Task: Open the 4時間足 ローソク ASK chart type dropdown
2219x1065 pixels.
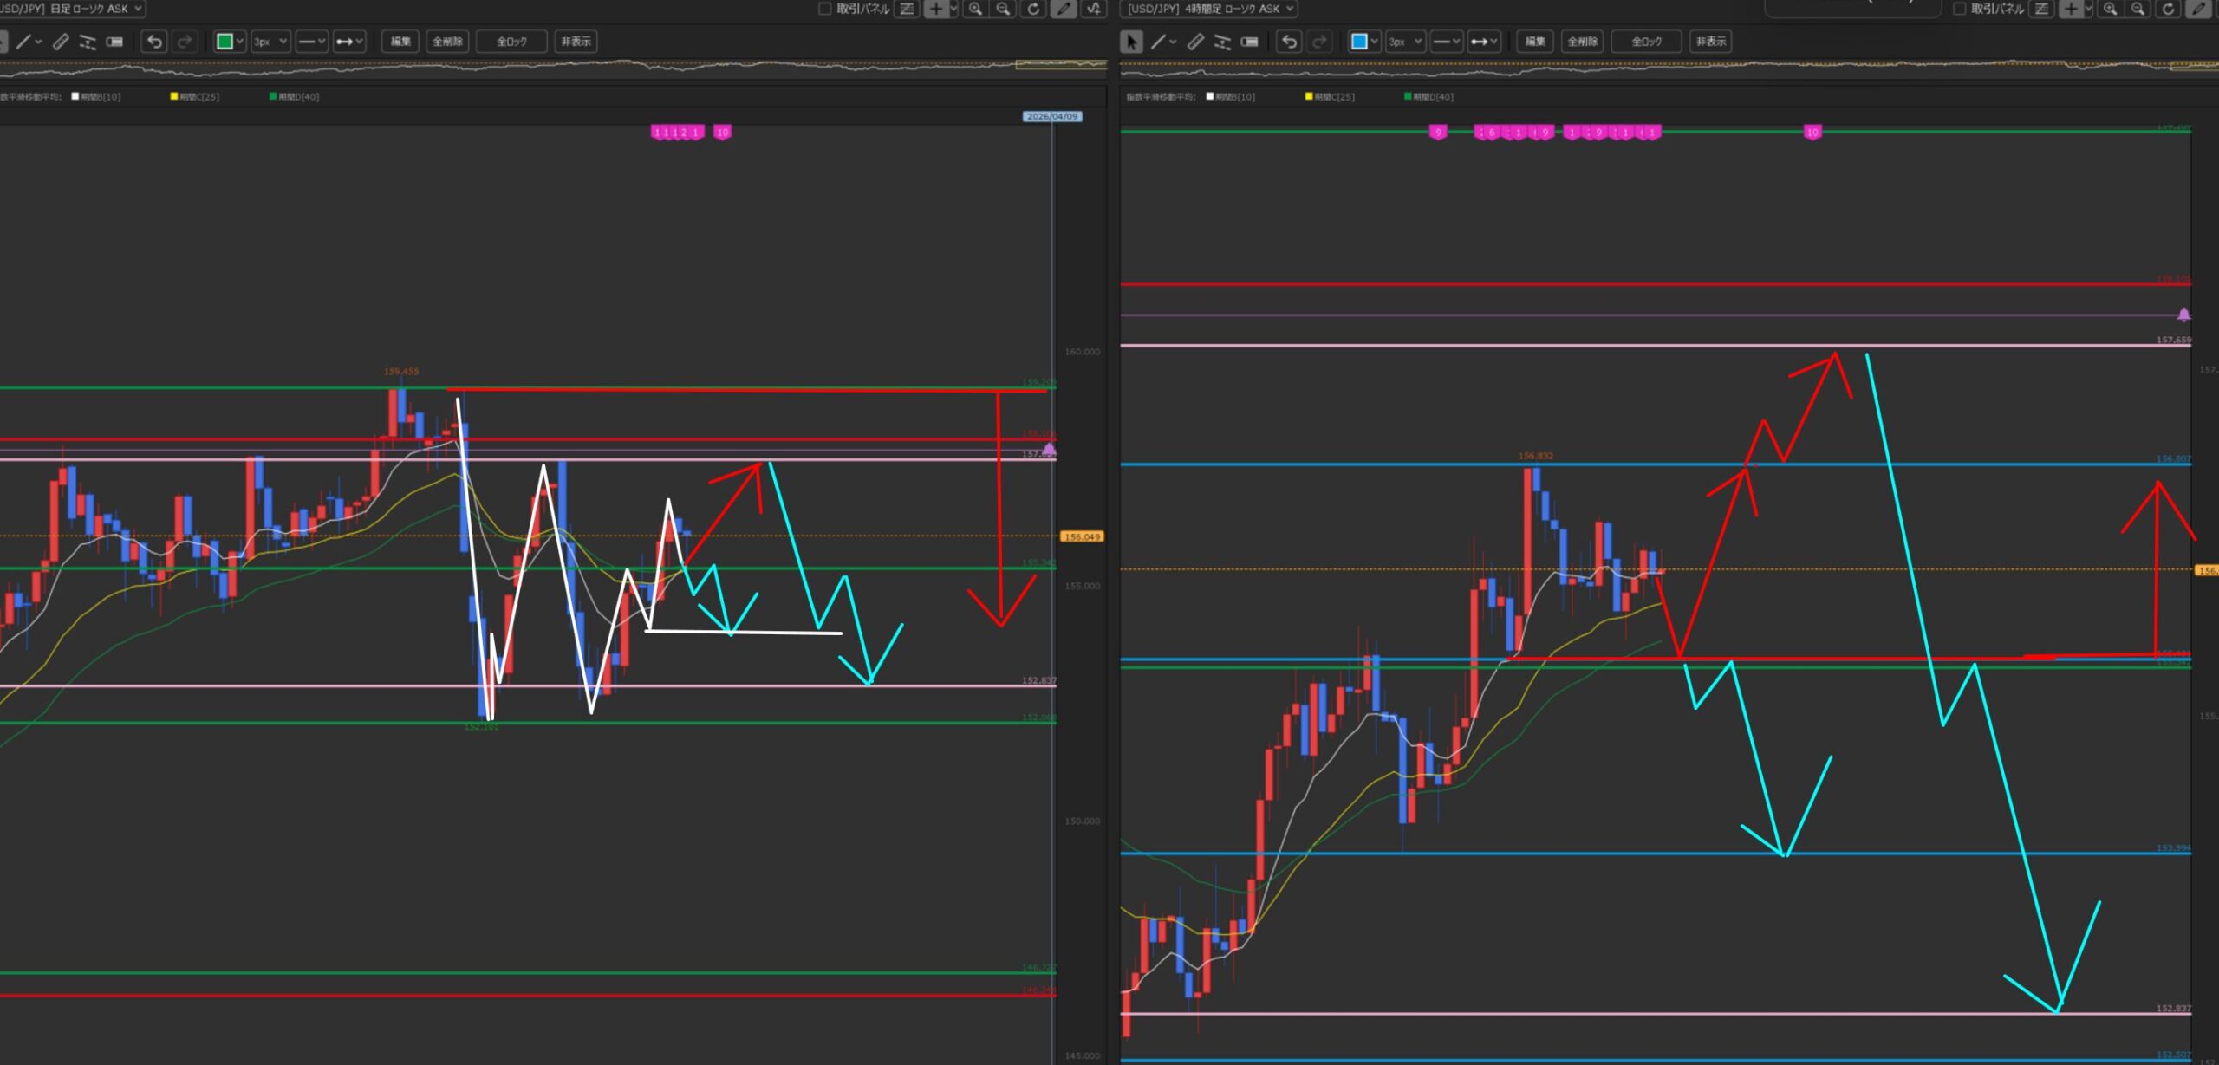Action: [x=1209, y=9]
